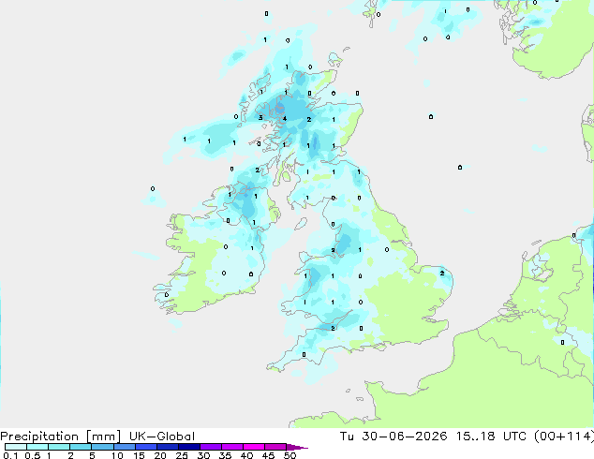Click the 0.1–0.5 mm legend color swatch

[x=16, y=447]
